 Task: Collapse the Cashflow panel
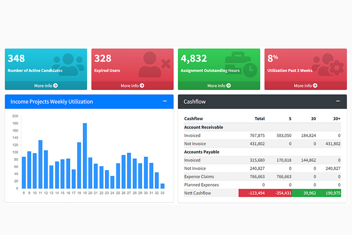[x=338, y=101]
